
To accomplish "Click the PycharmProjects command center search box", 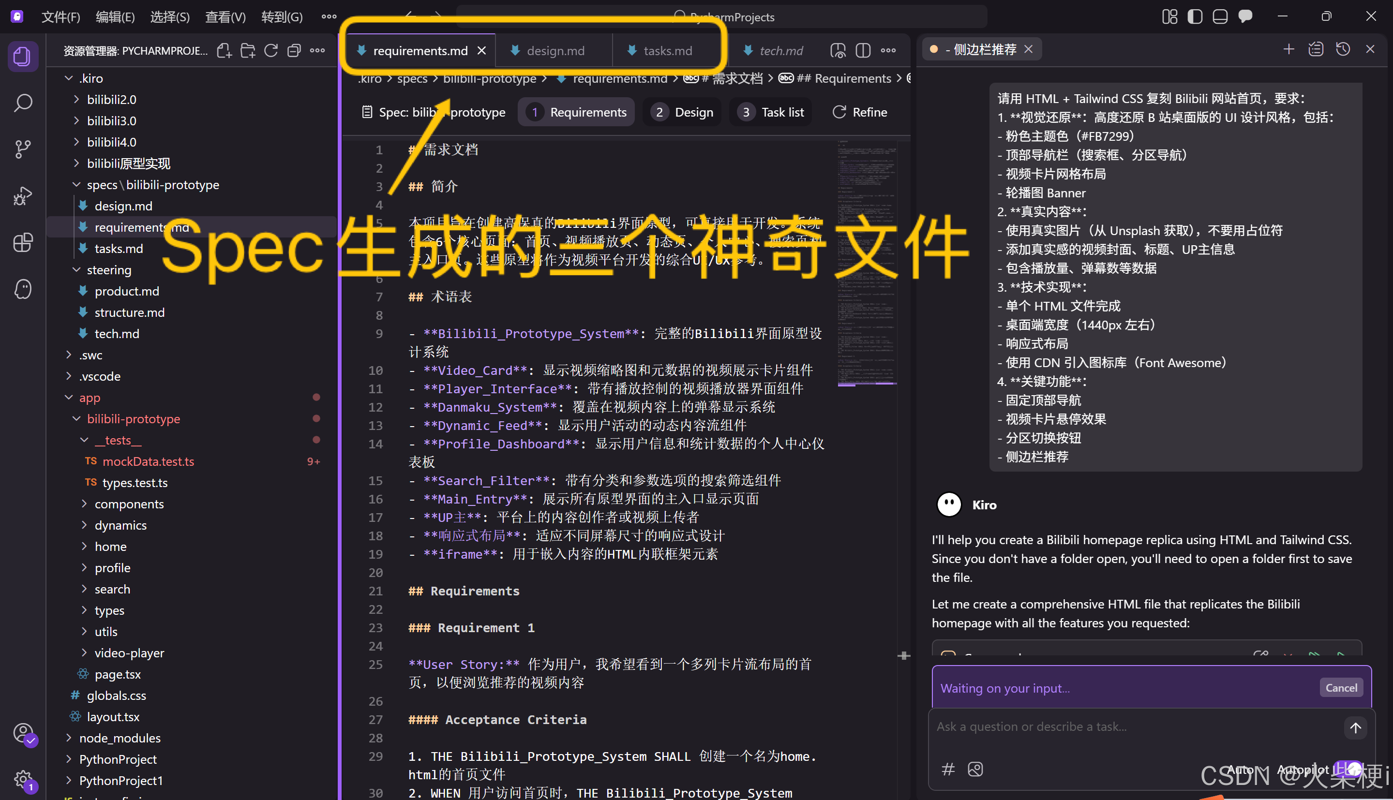I will (x=721, y=16).
